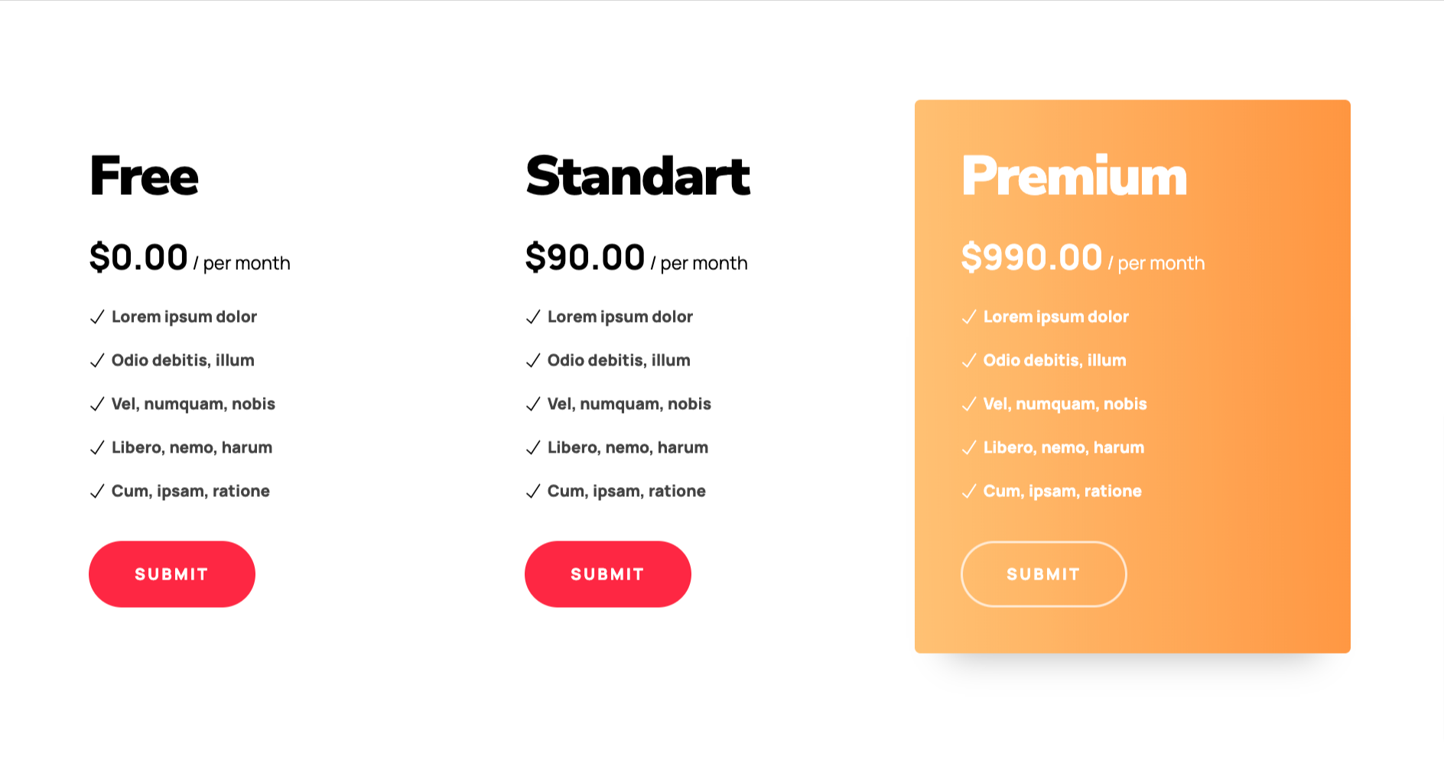1444x760 pixels.
Task: Select the Standart plan title
Action: [x=638, y=177]
